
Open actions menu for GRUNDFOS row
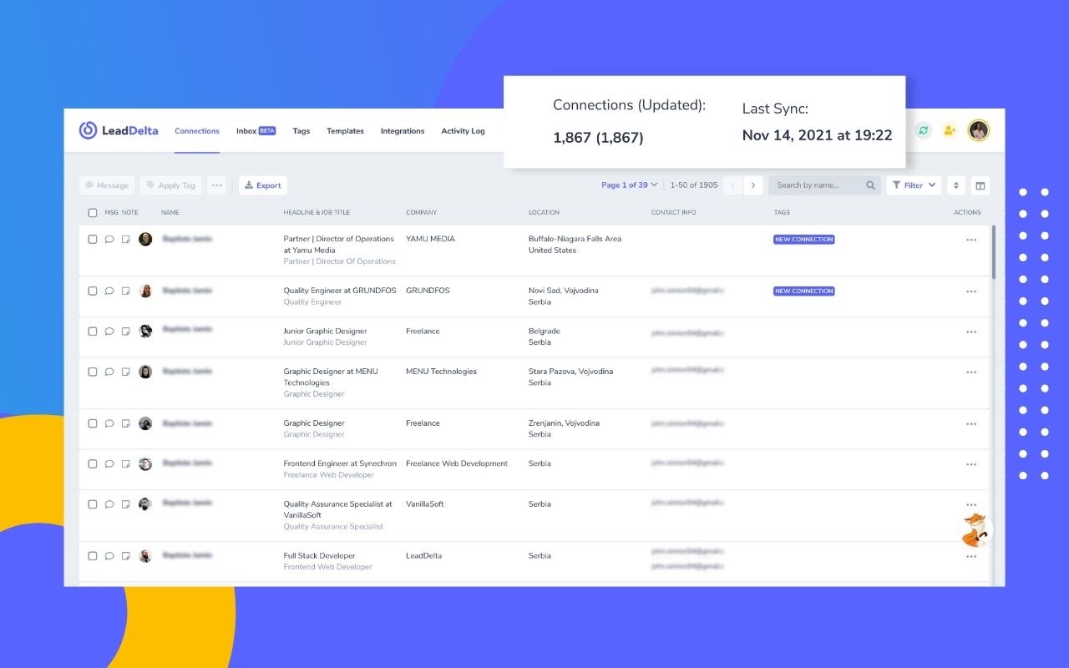pos(970,291)
